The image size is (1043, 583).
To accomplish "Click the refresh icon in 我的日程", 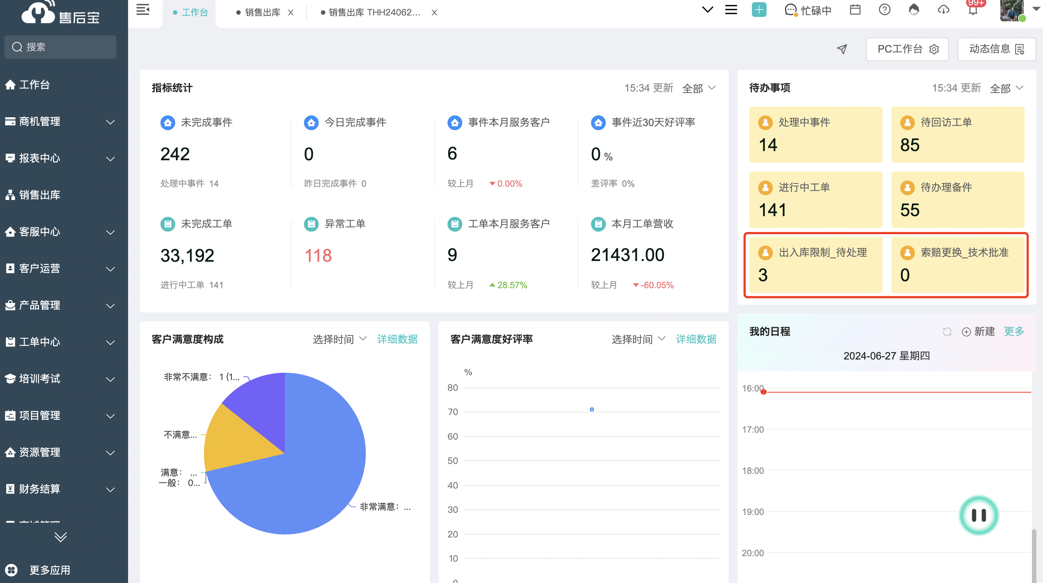I will pyautogui.click(x=947, y=332).
